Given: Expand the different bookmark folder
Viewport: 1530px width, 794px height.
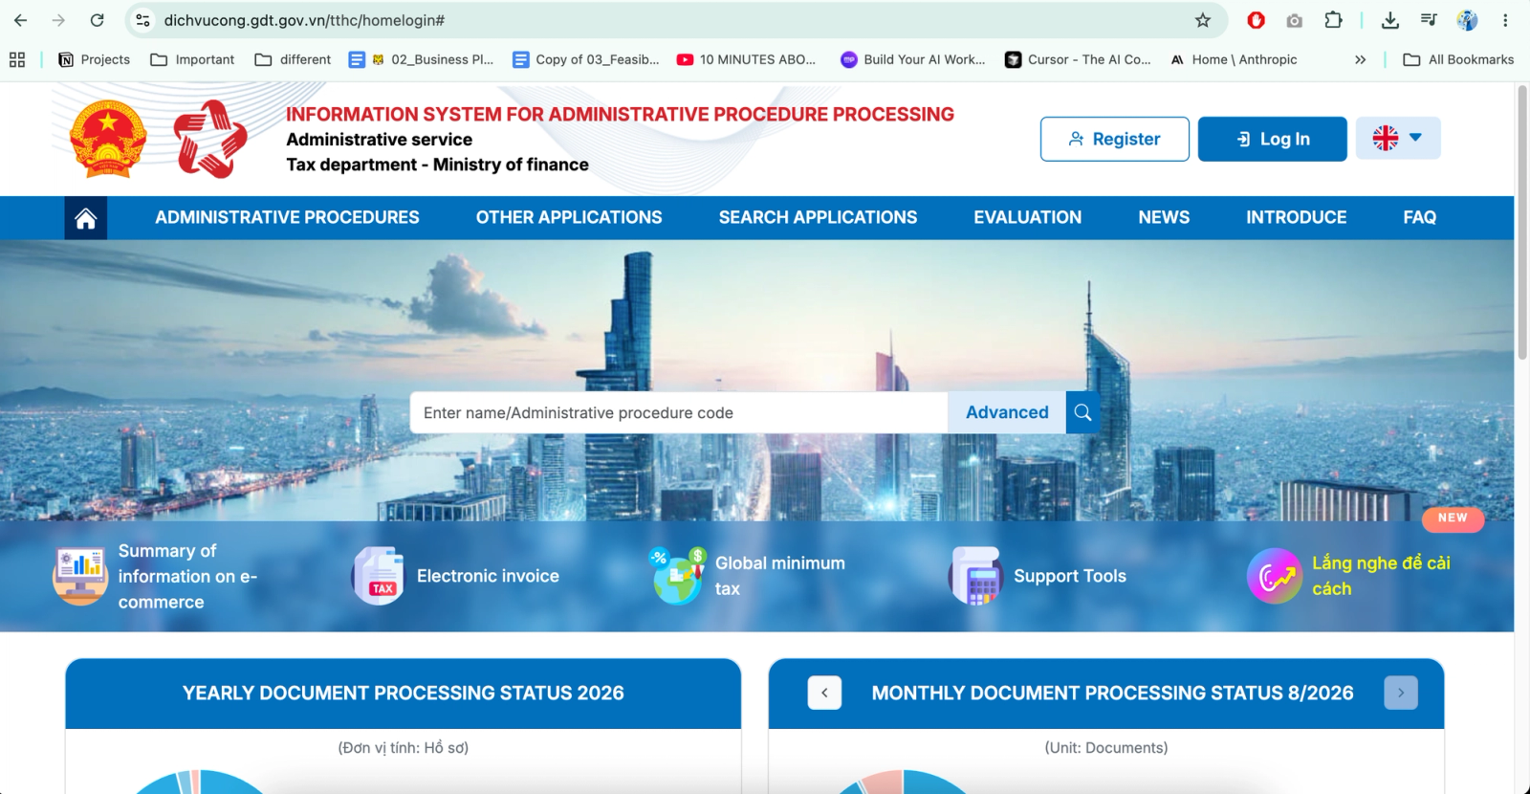Looking at the screenshot, I should pyautogui.click(x=293, y=59).
